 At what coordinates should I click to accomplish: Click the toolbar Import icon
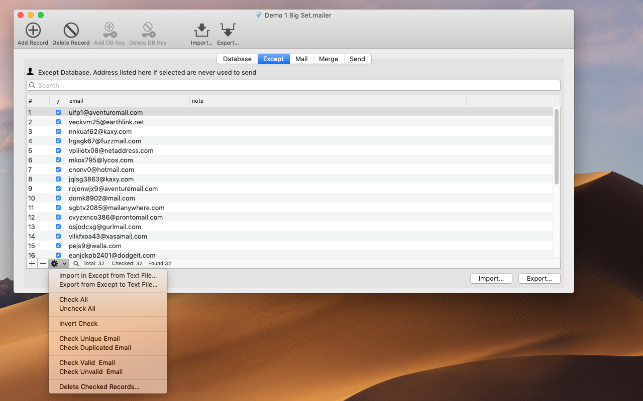point(201,31)
